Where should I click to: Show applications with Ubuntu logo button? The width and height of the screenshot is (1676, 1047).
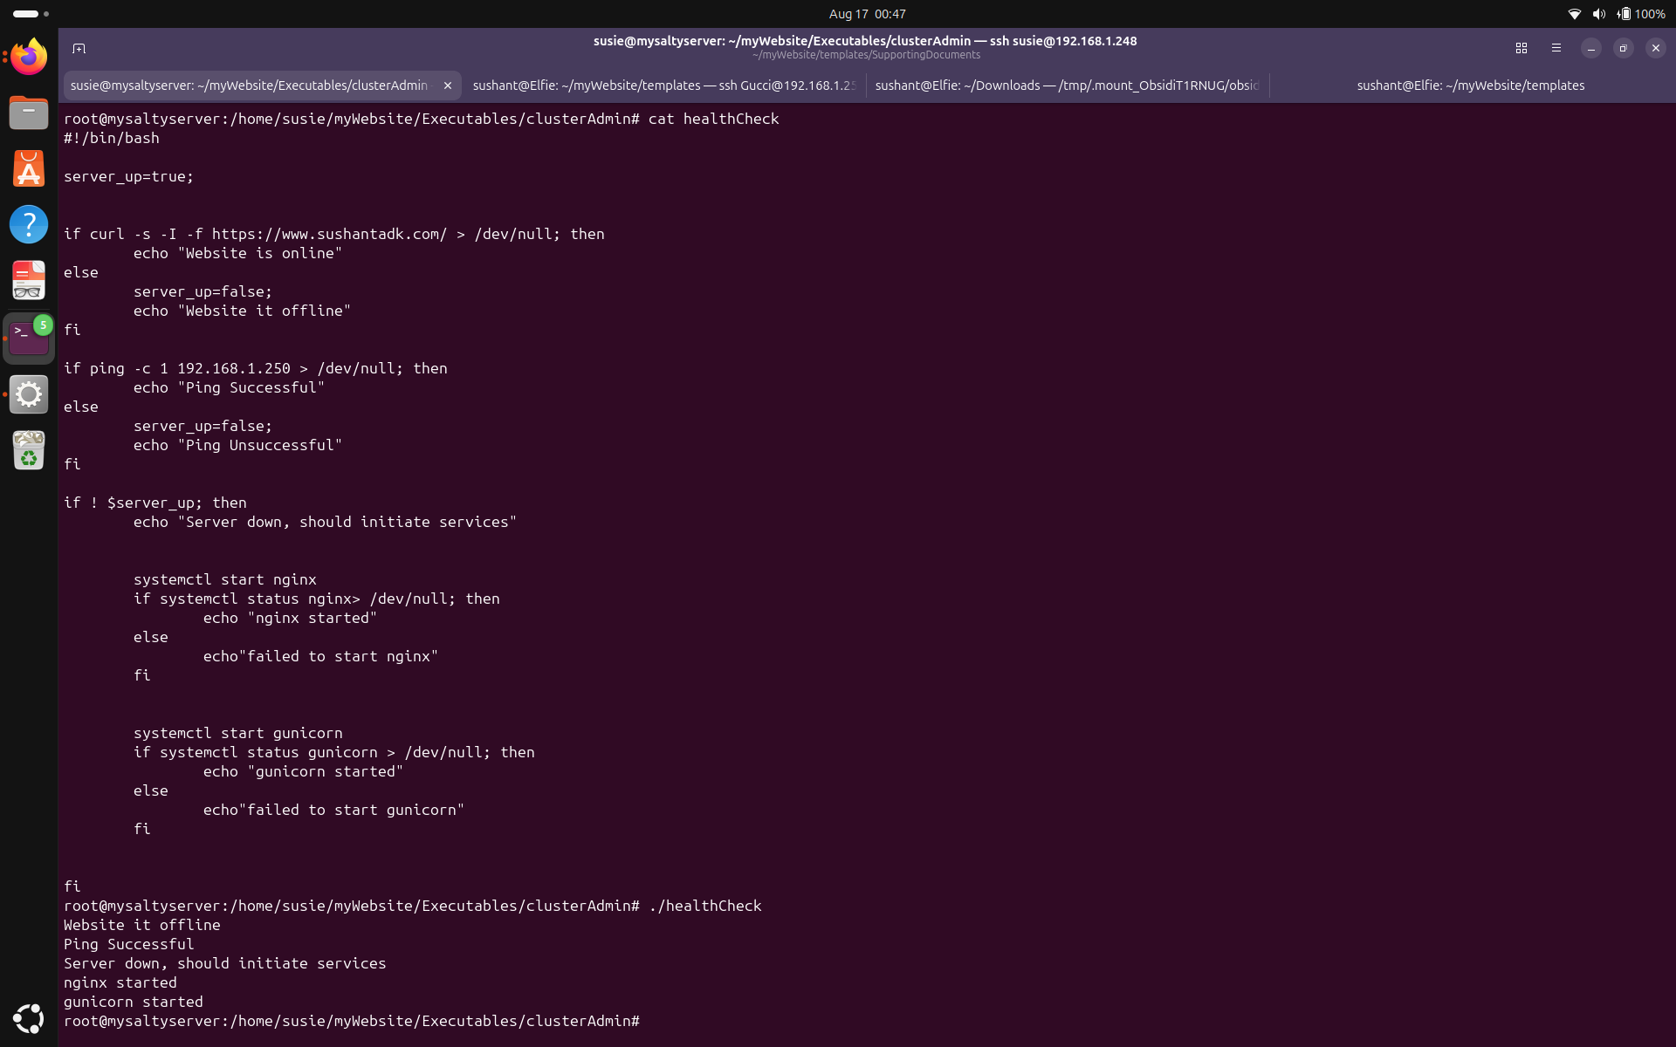tap(29, 1018)
